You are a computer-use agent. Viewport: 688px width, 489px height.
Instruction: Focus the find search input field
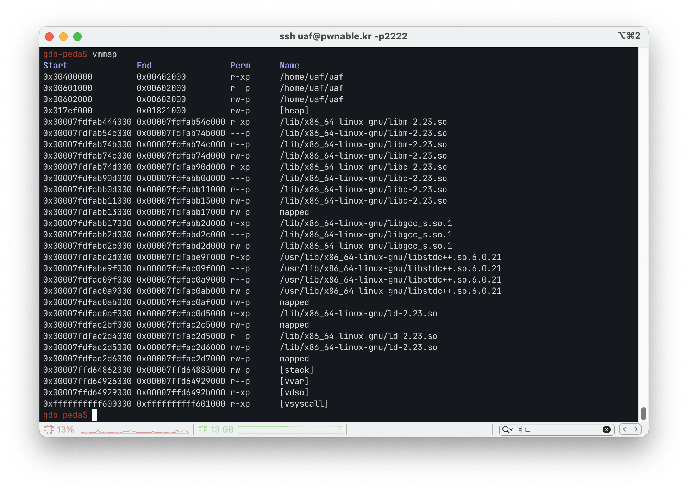pos(560,429)
